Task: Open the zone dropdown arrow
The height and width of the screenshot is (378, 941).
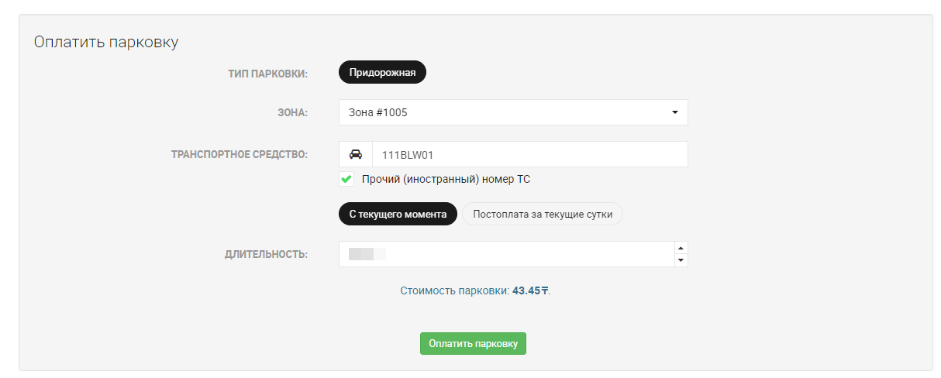Action: point(674,112)
